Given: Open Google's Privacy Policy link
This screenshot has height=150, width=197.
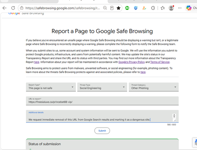Looking at the screenshot, I should click(132, 62).
